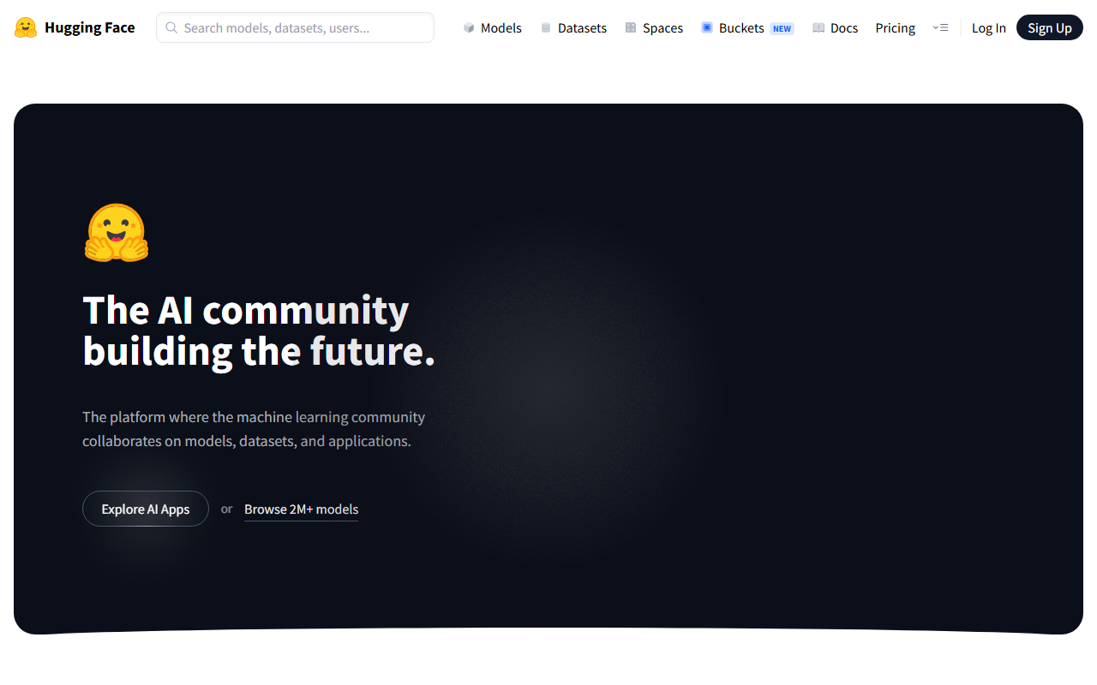The width and height of the screenshot is (1097, 685).
Task: Click the Docs book icon
Action: (818, 27)
